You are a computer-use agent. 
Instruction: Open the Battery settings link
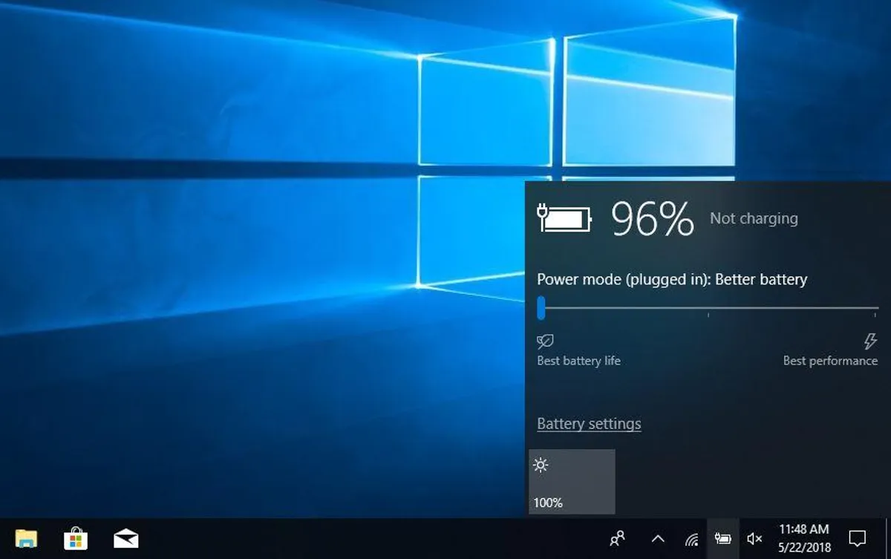click(589, 424)
